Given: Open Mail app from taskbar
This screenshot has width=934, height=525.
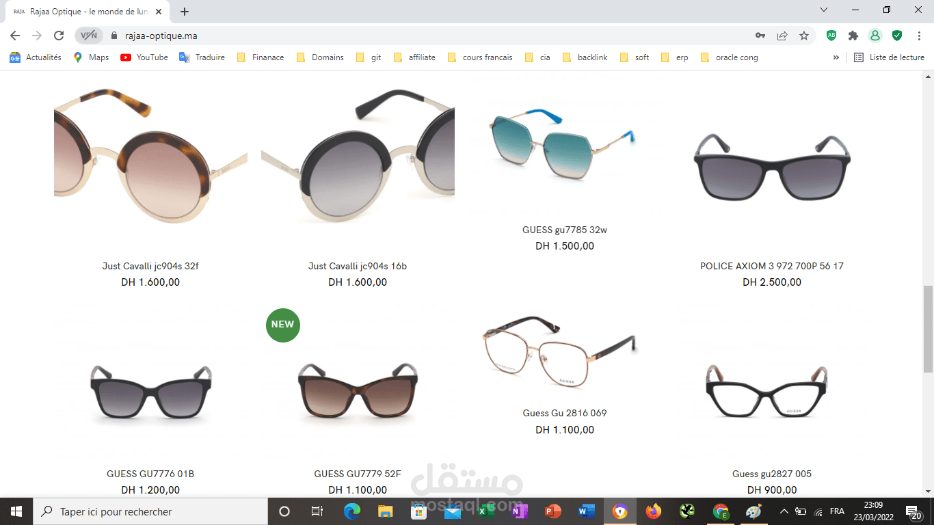Looking at the screenshot, I should 453,511.
